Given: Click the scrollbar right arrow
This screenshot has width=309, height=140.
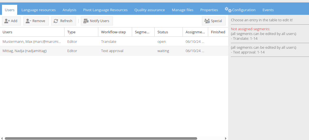Looking at the screenshot, I should pos(226,138).
